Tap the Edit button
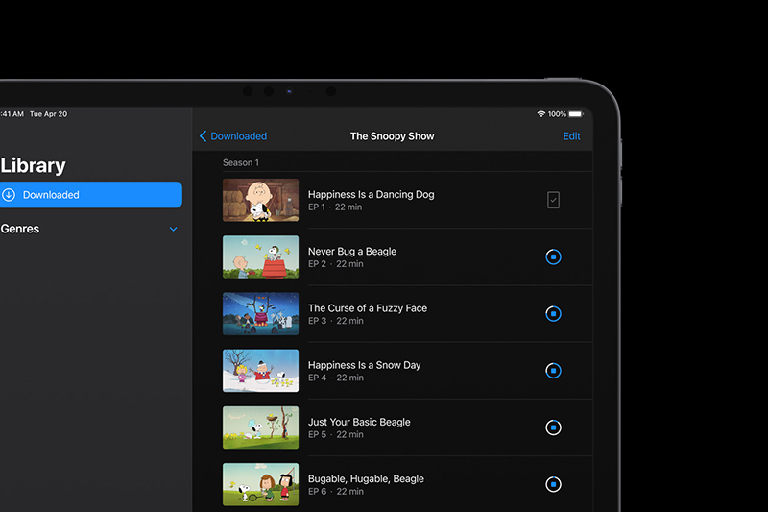This screenshot has width=768, height=512. (571, 136)
